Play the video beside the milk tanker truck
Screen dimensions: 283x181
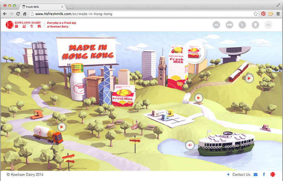coord(62,127)
